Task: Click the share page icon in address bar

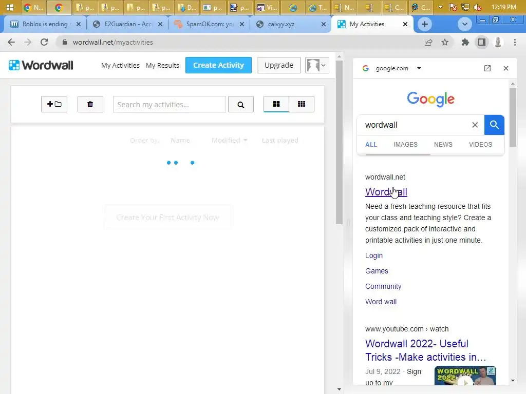Action: click(x=428, y=42)
